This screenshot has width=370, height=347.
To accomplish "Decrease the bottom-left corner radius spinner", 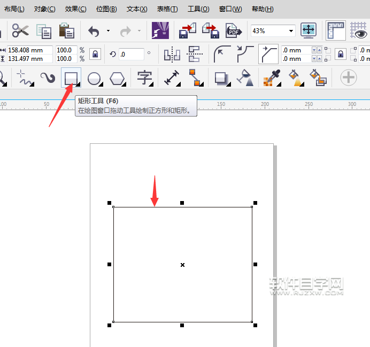I will point(314,59).
